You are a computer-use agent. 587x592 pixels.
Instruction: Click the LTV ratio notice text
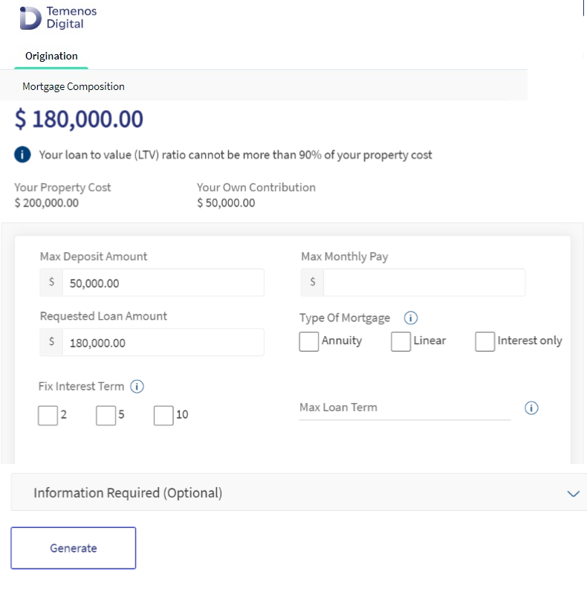click(x=236, y=155)
